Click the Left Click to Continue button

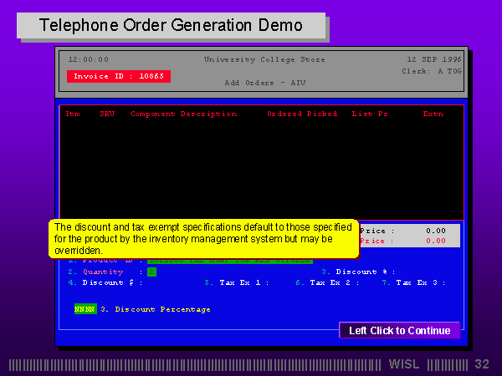399,331
